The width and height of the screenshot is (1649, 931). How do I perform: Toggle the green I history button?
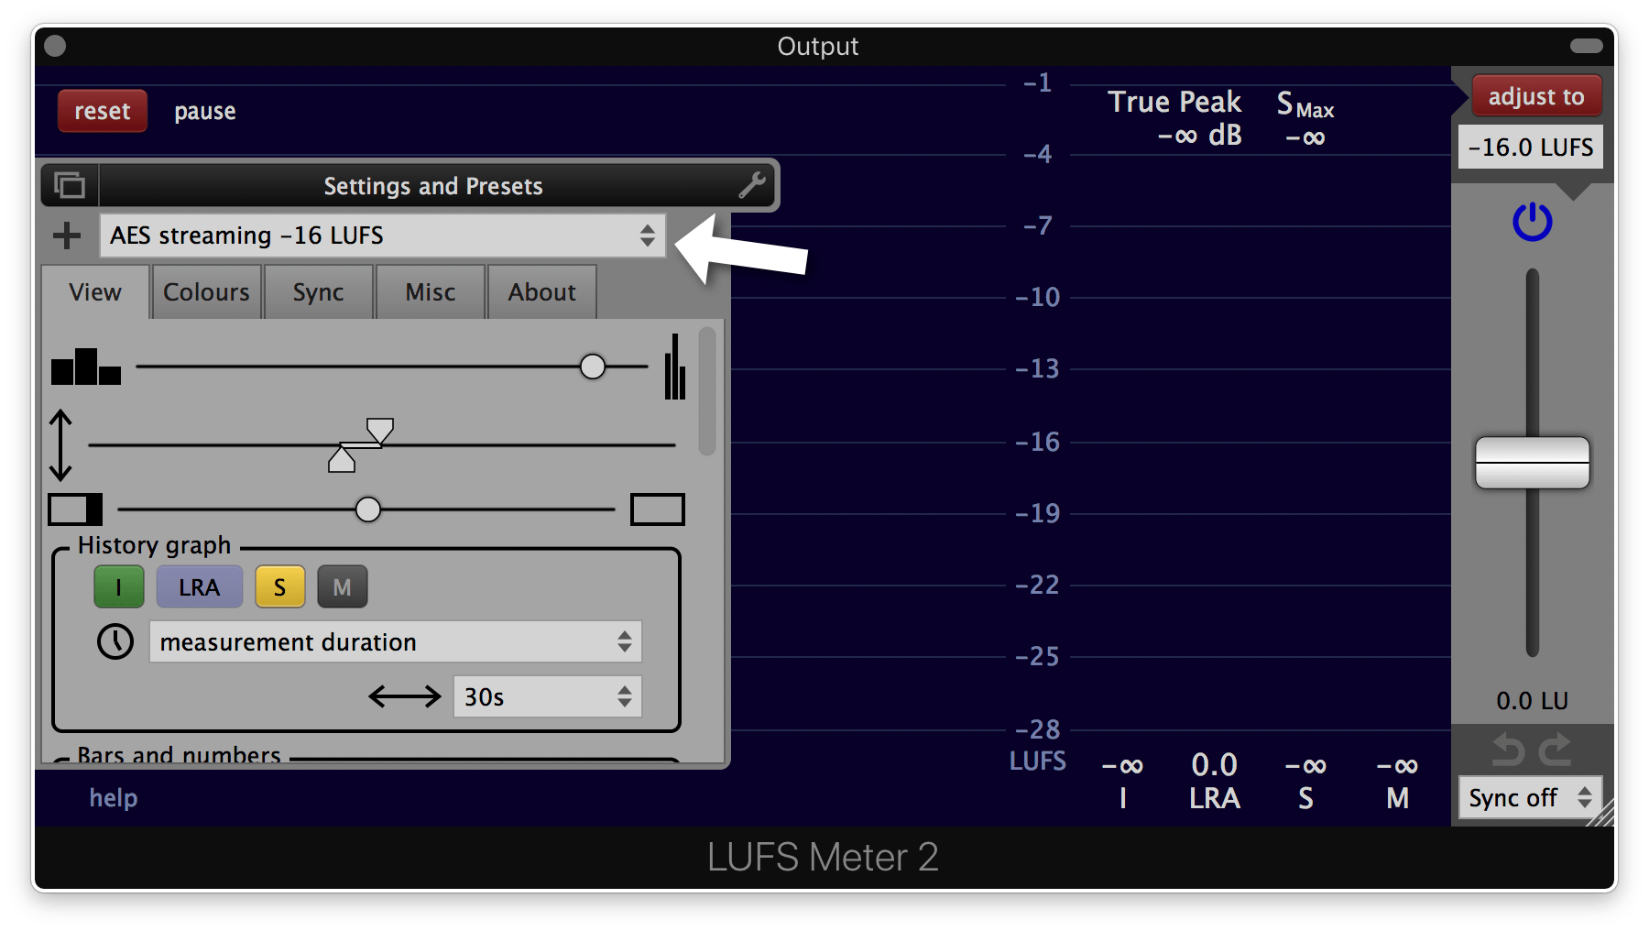[119, 587]
